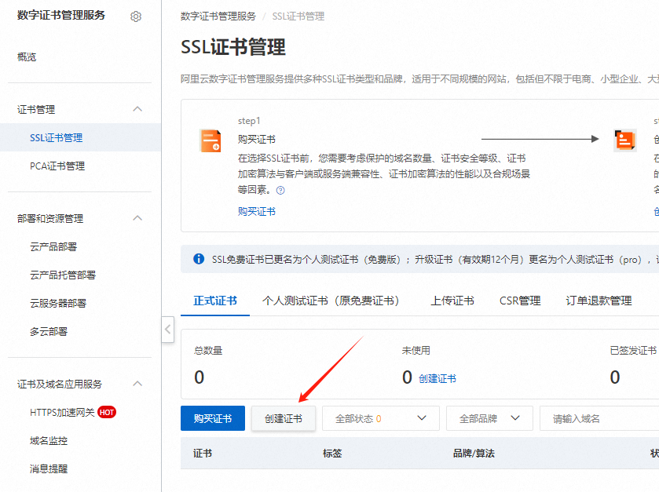
Task: Go to 云产品部署 page
Action: (53, 246)
